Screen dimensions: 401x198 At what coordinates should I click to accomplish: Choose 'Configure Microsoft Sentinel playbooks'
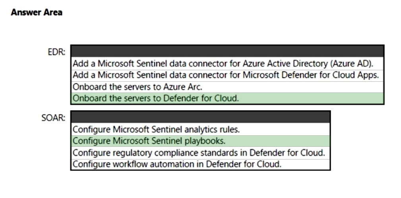(x=149, y=140)
